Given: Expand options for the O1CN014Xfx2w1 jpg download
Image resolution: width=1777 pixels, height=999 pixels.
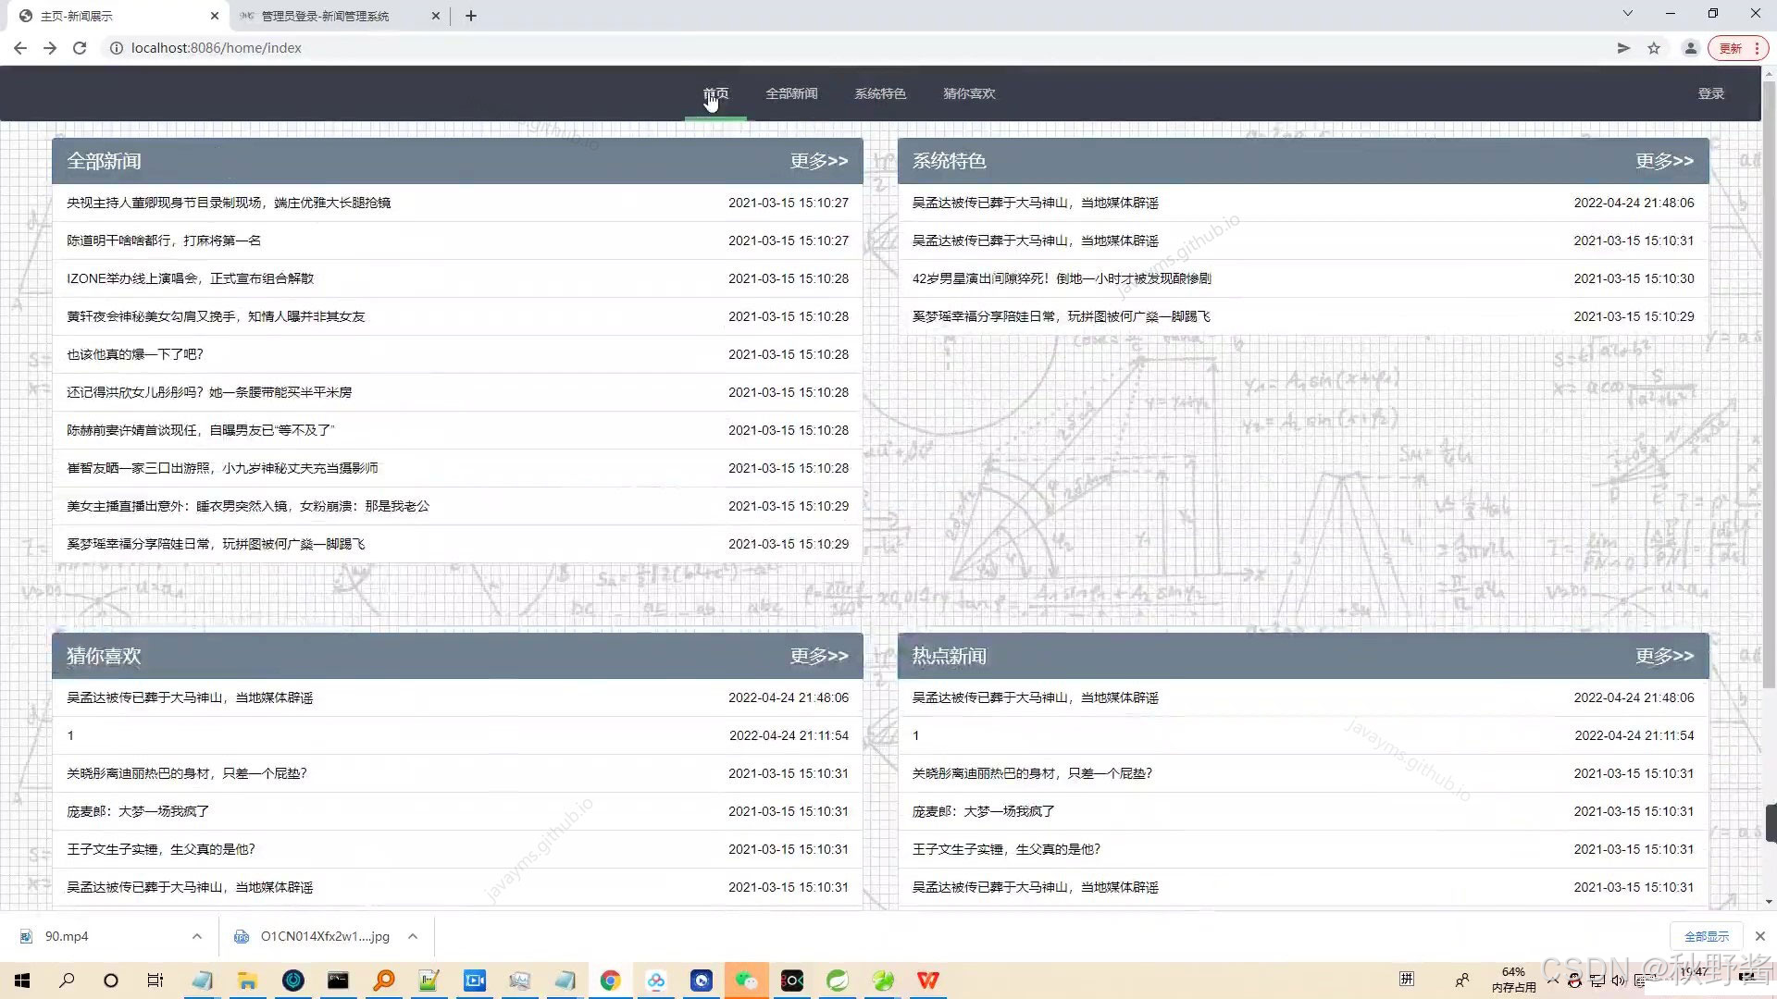Looking at the screenshot, I should (413, 936).
